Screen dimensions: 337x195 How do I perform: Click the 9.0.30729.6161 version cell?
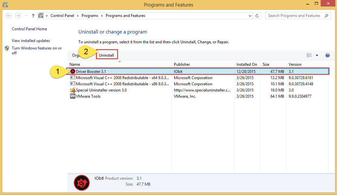(x=301, y=78)
